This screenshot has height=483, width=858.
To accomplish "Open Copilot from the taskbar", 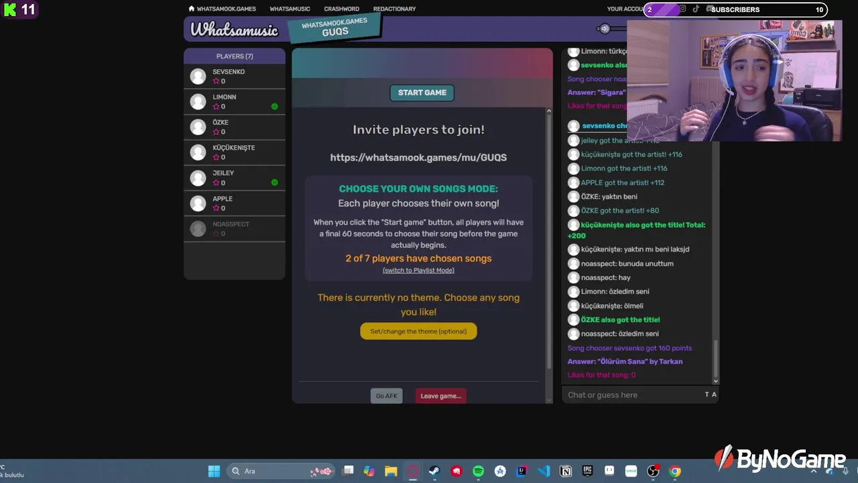I will click(x=369, y=471).
